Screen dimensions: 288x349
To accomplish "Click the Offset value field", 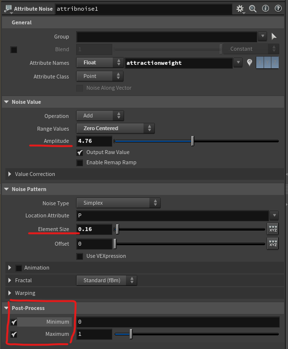I will (x=94, y=244).
